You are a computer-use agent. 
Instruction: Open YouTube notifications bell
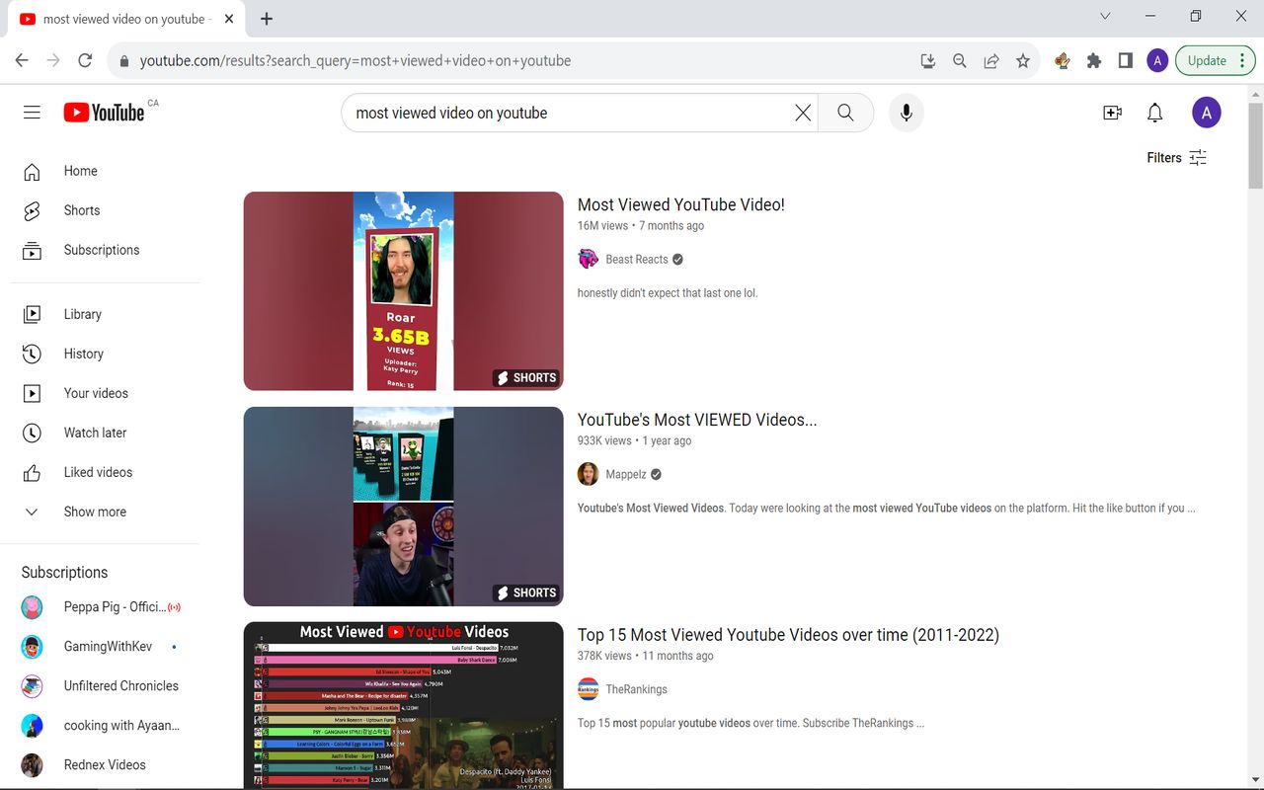pos(1154,112)
